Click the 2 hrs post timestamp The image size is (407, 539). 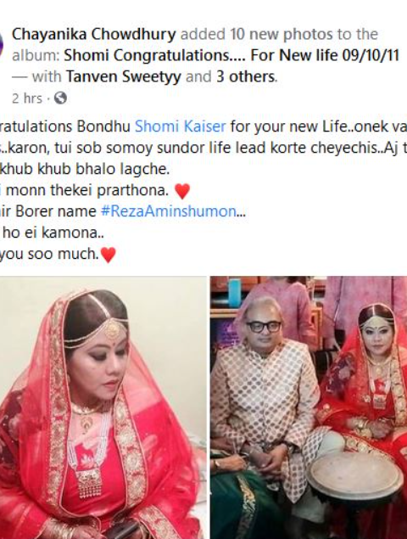point(27,98)
